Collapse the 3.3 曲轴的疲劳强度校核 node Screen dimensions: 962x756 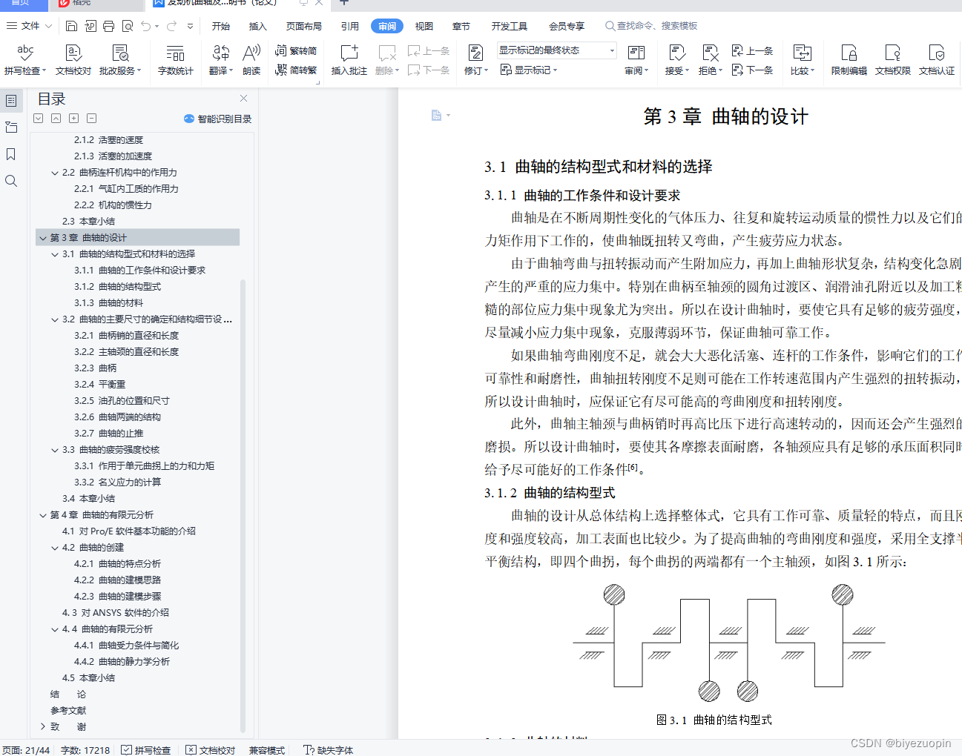(54, 450)
